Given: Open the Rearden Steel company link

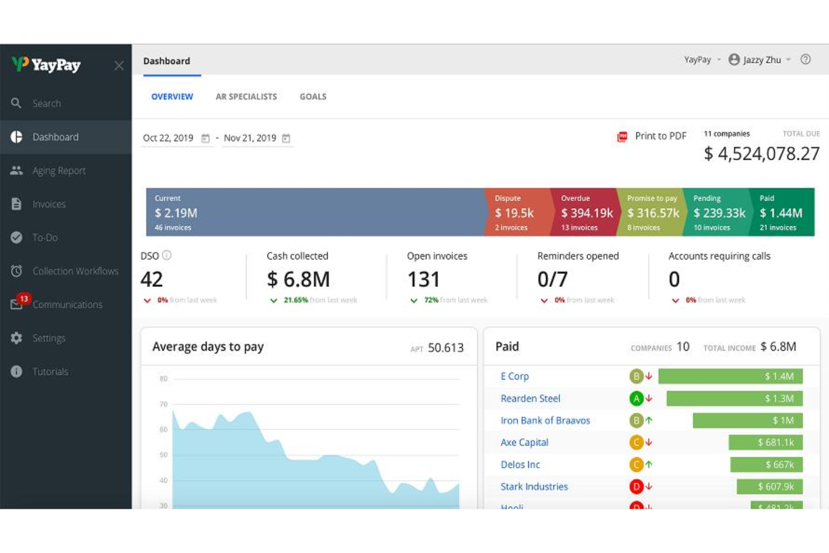Looking at the screenshot, I should pos(530,398).
